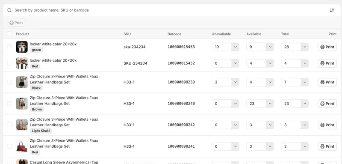Check the Light Khaki handbags set row

click(9, 125)
